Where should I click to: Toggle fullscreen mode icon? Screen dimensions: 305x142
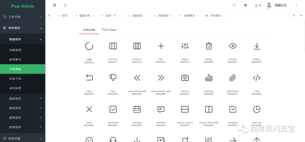coord(234,5)
